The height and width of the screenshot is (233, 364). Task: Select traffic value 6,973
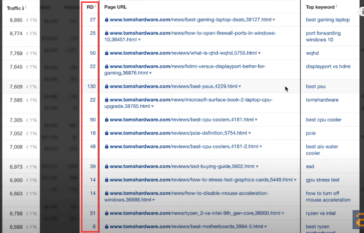pyautogui.click(x=16, y=167)
